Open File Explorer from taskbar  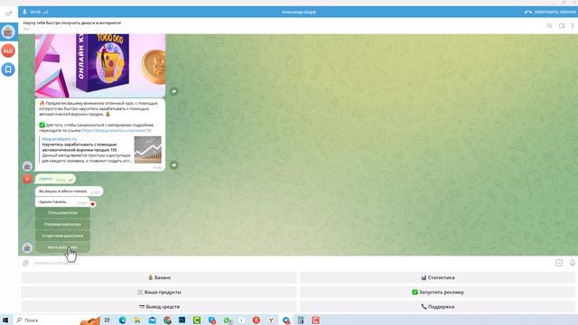(137, 320)
